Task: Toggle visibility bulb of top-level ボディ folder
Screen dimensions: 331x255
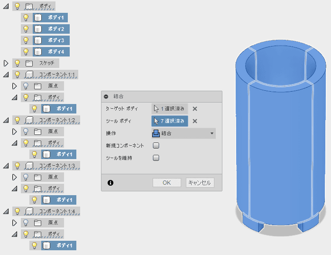Action: (18, 6)
